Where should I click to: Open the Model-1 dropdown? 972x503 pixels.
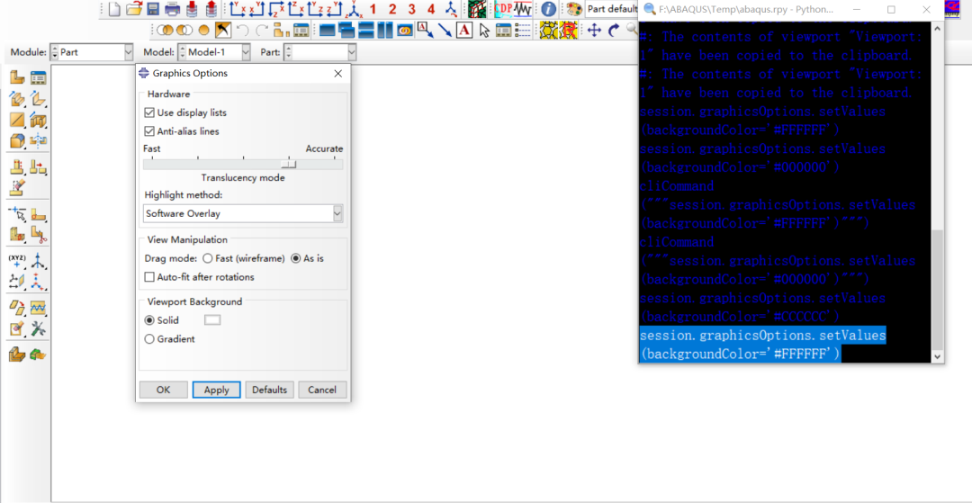click(246, 53)
